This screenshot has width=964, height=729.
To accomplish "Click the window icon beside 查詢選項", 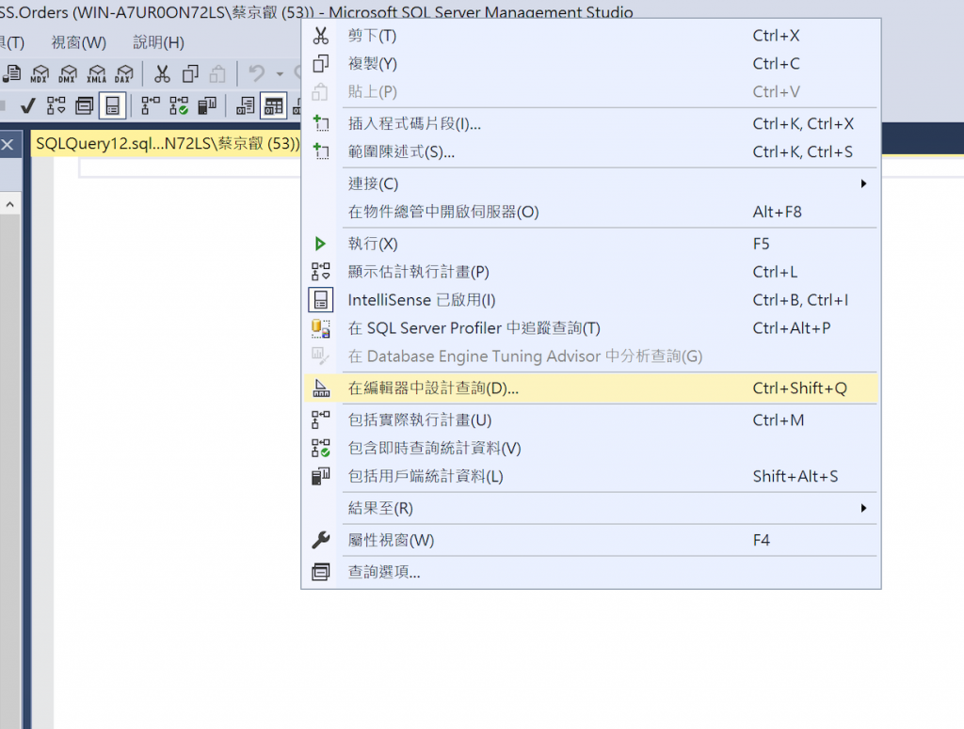I will click(320, 573).
